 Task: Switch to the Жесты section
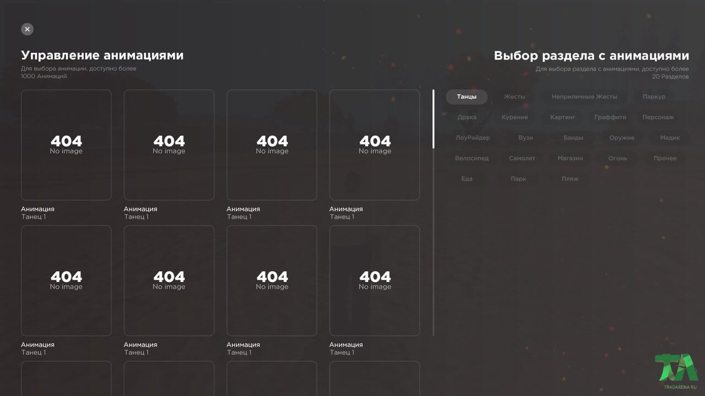(x=514, y=97)
